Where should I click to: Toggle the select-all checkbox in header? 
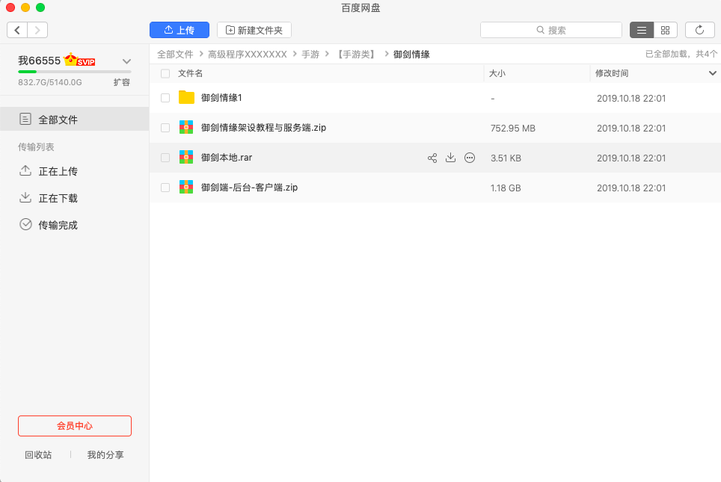[x=165, y=73]
